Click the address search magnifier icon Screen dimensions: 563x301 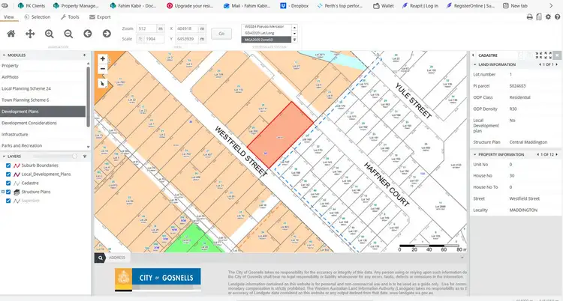[x=100, y=258]
